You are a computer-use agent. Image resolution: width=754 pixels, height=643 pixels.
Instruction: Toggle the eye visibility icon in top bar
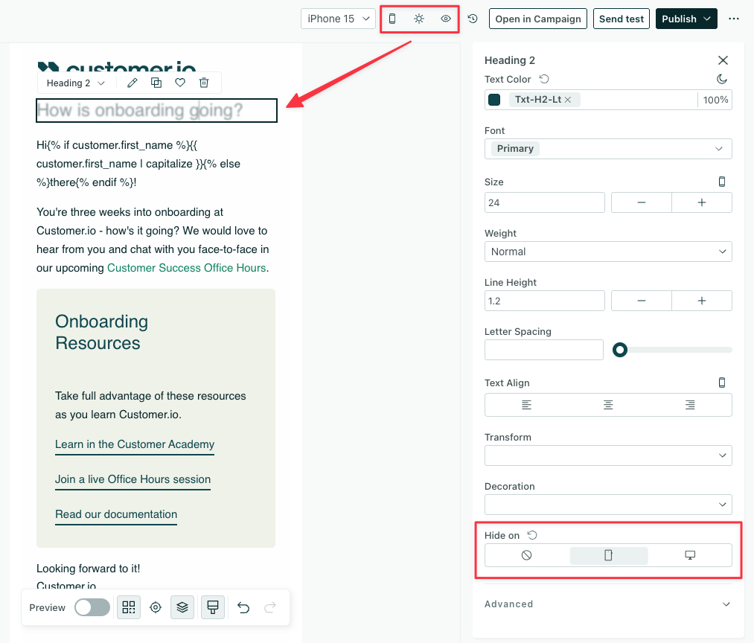click(446, 19)
